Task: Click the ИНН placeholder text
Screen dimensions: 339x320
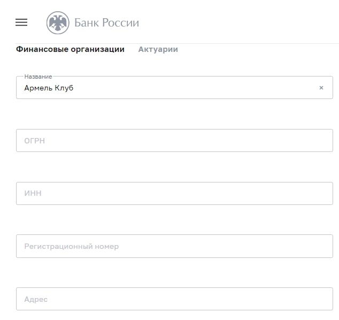Action: (x=33, y=193)
